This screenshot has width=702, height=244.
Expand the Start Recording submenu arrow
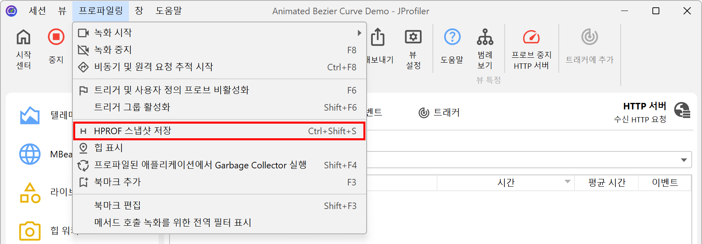tap(359, 33)
